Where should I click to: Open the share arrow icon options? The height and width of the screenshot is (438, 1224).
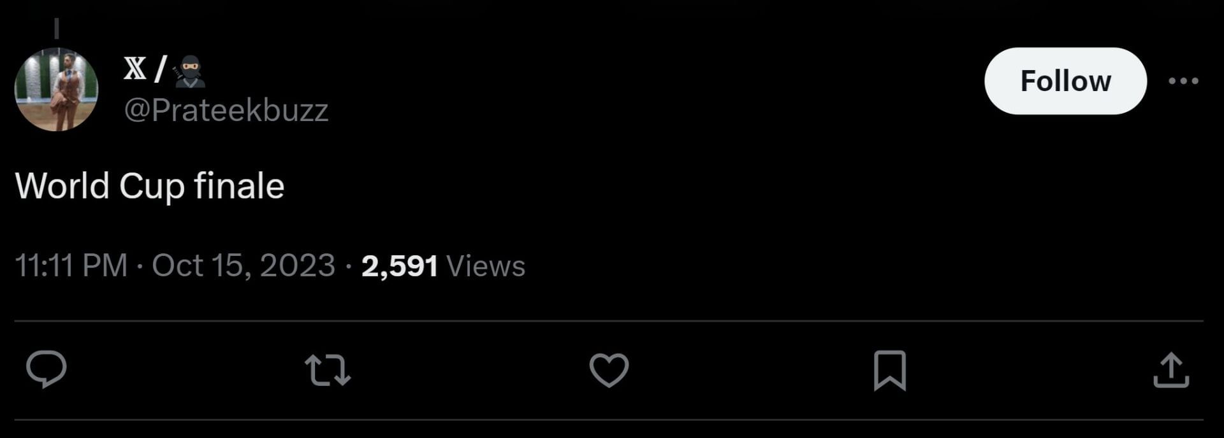coord(1171,370)
